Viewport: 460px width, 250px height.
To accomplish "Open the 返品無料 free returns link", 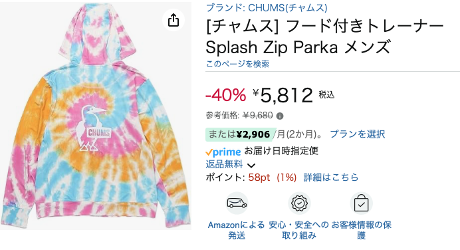I will (224, 164).
